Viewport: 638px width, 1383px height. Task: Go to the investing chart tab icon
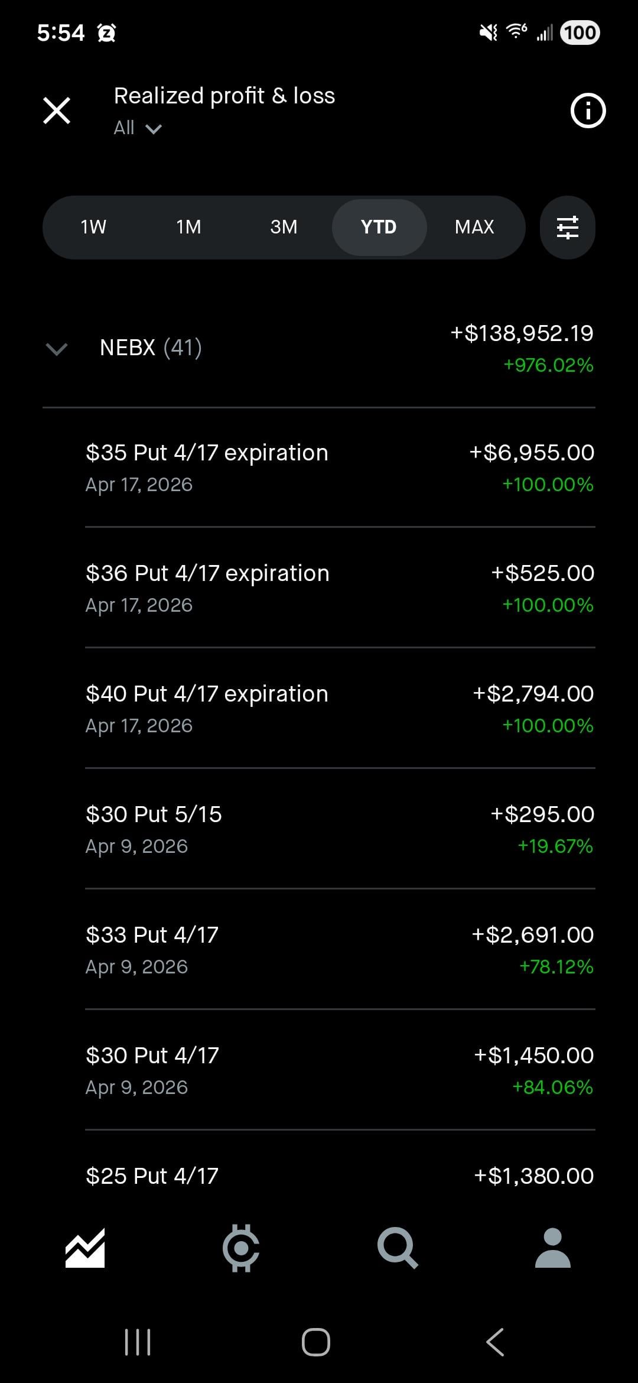coord(85,1248)
